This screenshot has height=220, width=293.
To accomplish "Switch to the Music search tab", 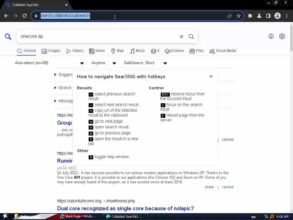I will point(137,51).
